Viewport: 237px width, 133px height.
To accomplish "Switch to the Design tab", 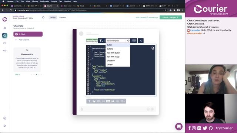I will coord(53,17).
